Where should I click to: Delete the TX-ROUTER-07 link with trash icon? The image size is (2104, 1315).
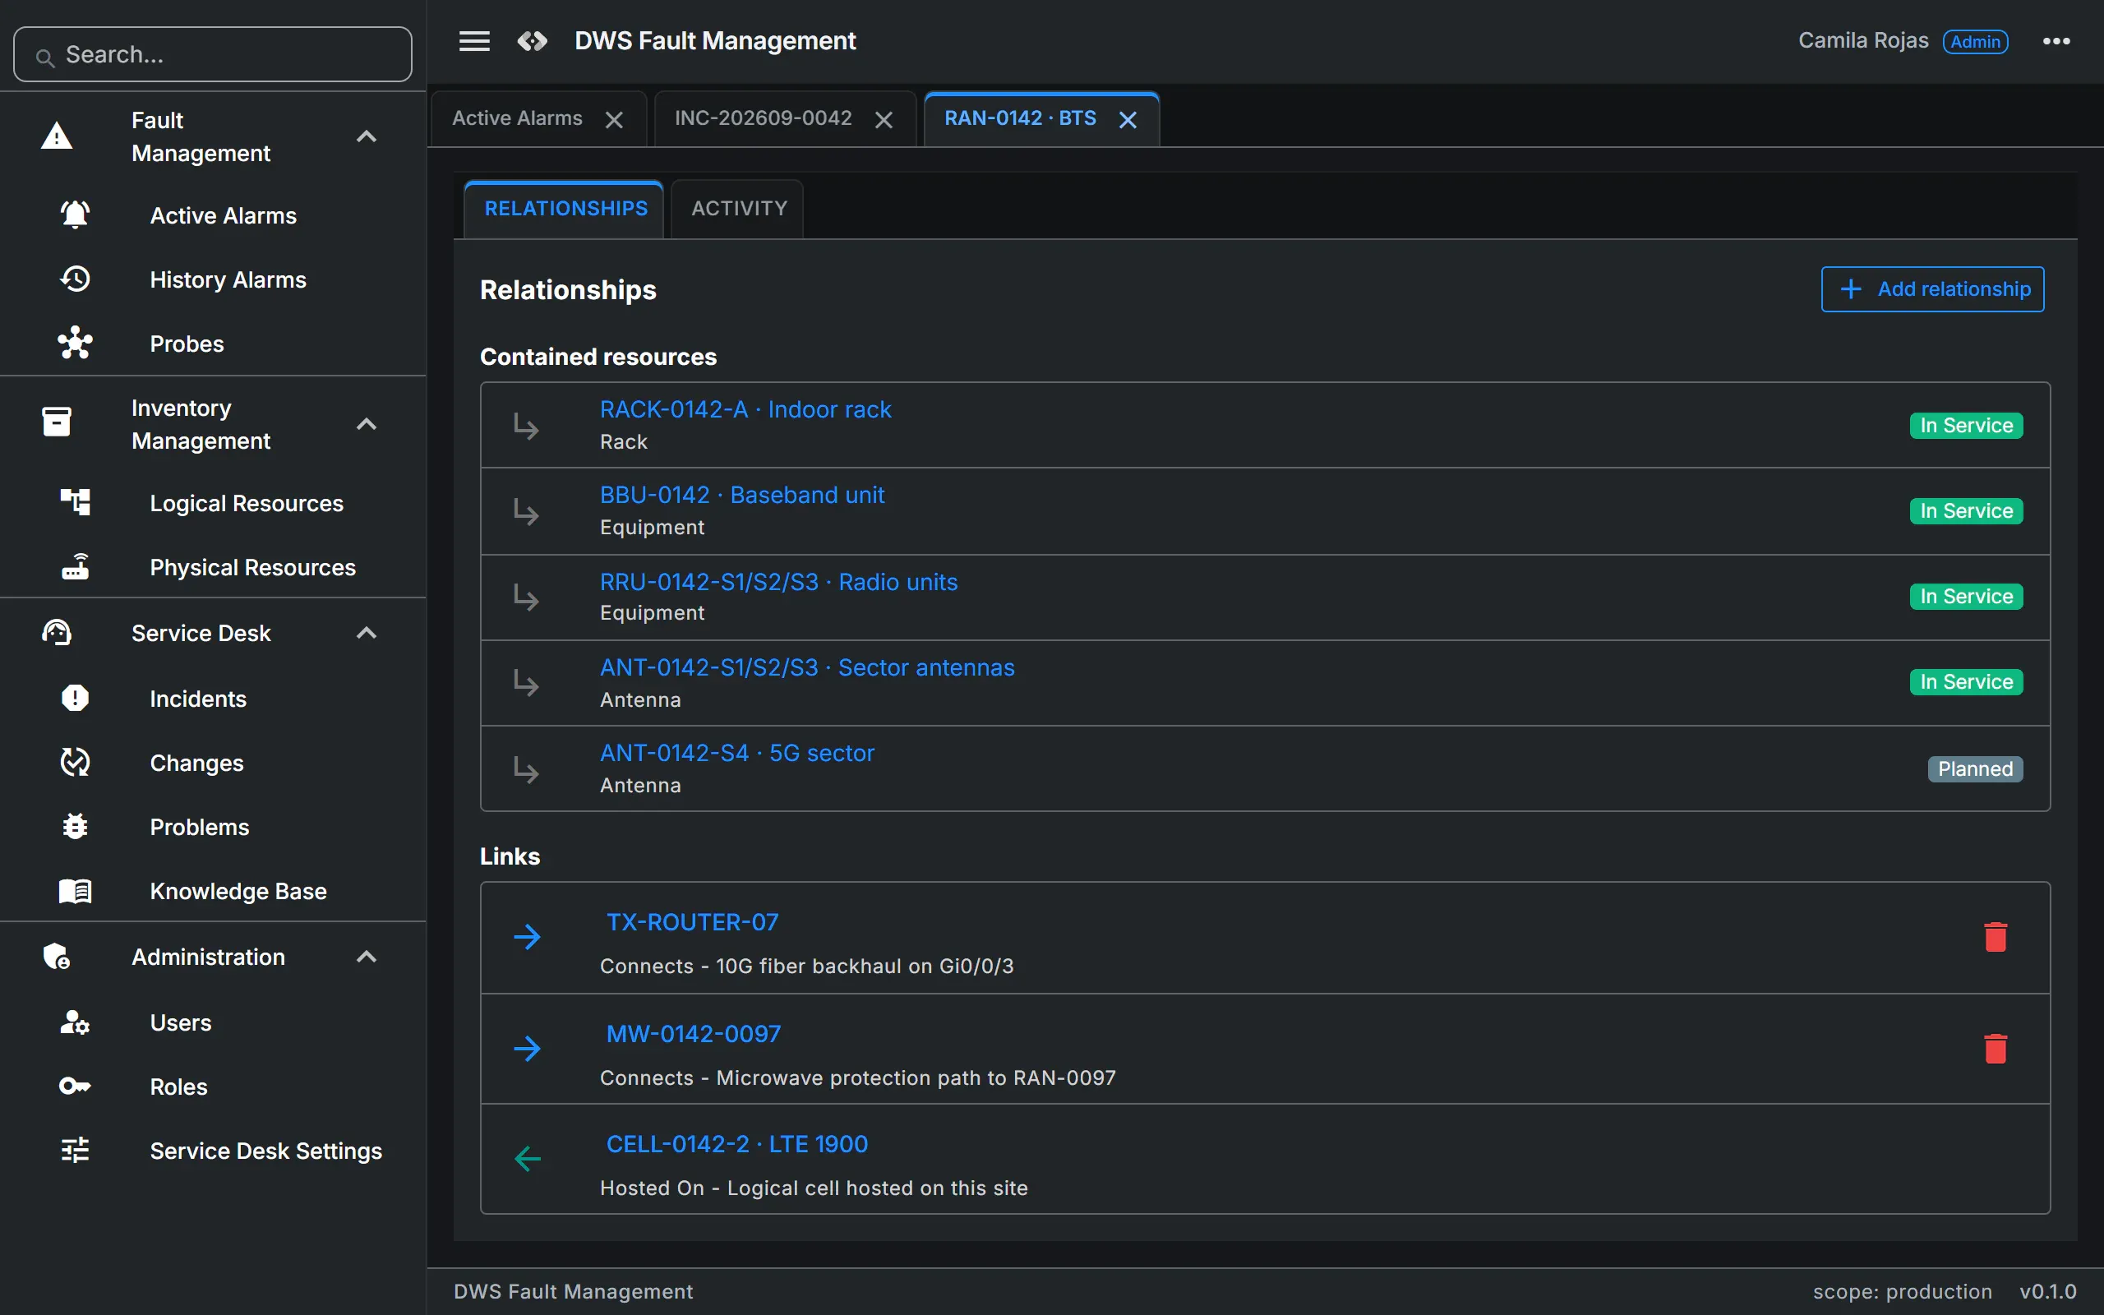1996,938
